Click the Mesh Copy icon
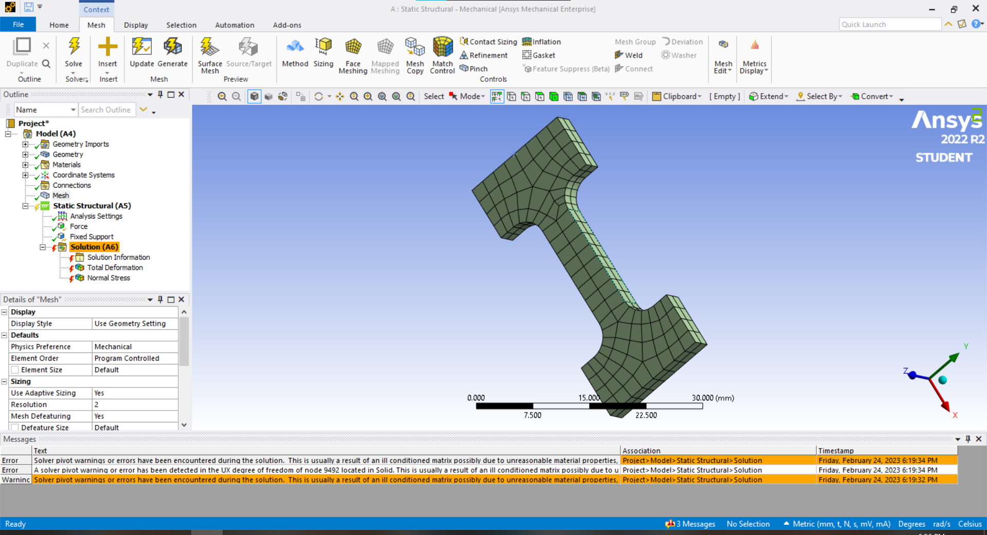Screen dimensions: 987x535 415,47
